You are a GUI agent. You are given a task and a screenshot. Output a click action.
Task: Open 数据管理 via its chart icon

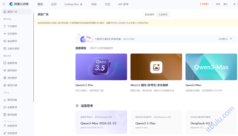tap(5, 63)
